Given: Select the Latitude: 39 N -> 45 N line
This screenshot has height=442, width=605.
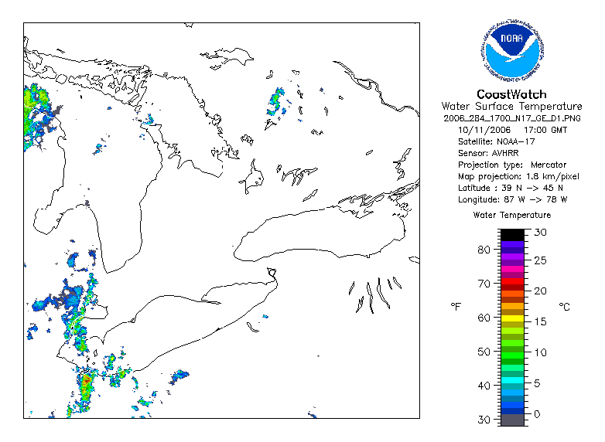Looking at the screenshot, I should point(510,188).
